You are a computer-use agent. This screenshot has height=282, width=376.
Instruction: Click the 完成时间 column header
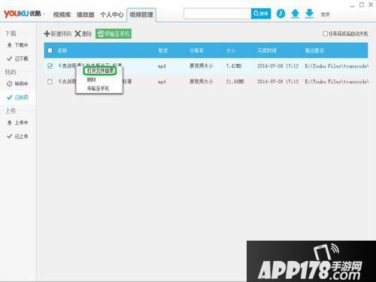pos(267,50)
